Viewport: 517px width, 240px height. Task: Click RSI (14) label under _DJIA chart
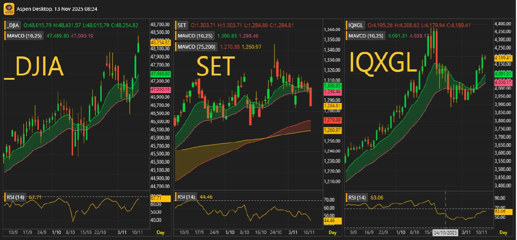[x=16, y=197]
